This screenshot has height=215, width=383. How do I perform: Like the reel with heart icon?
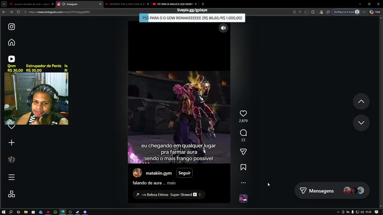click(x=243, y=113)
